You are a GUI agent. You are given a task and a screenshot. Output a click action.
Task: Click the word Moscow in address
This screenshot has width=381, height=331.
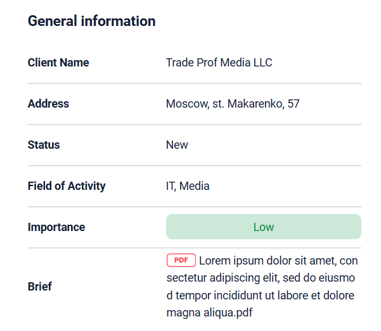tap(188, 104)
